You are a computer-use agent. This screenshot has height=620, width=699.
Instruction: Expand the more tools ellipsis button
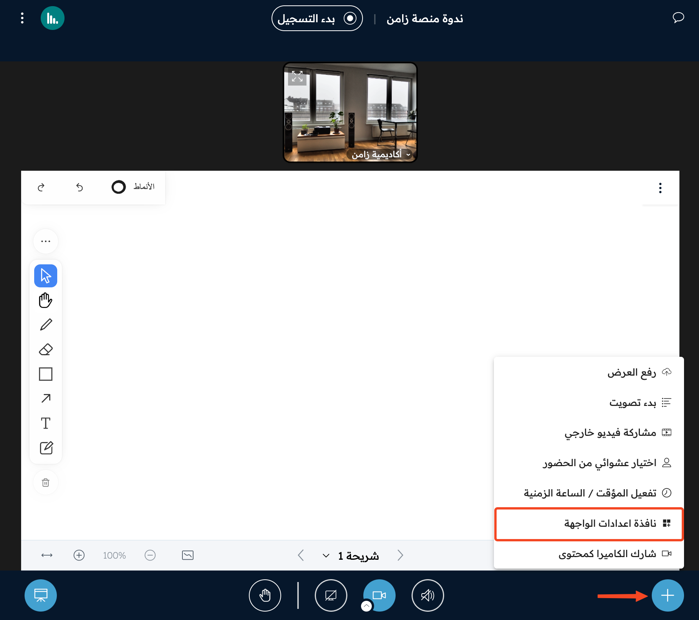coord(46,241)
